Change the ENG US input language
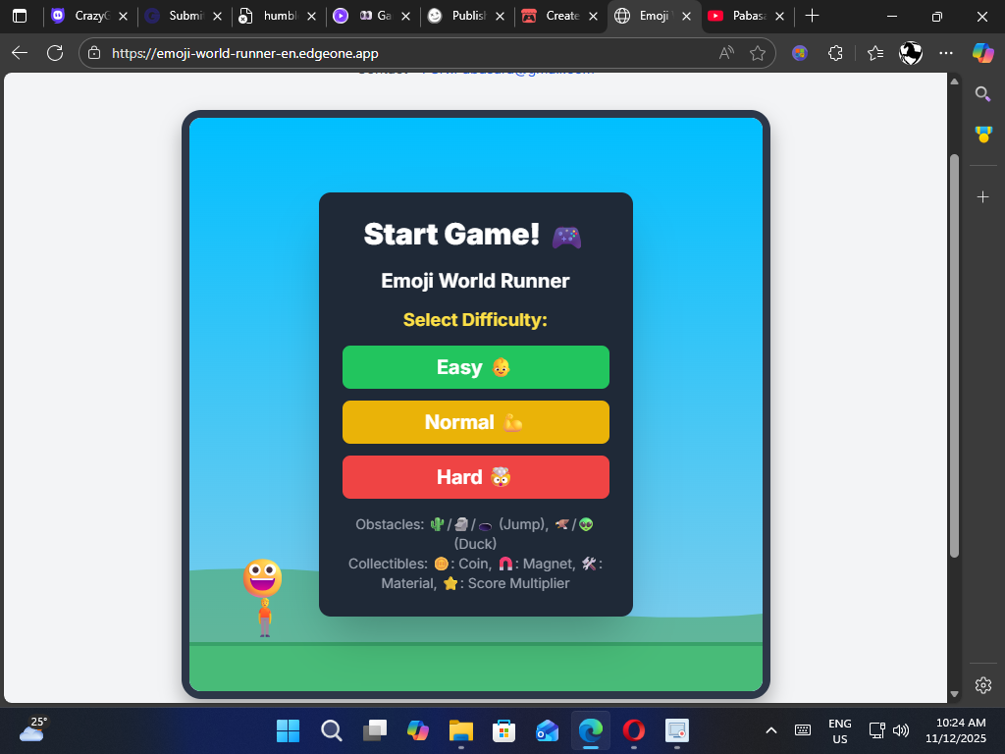Image resolution: width=1005 pixels, height=754 pixels. 840,730
